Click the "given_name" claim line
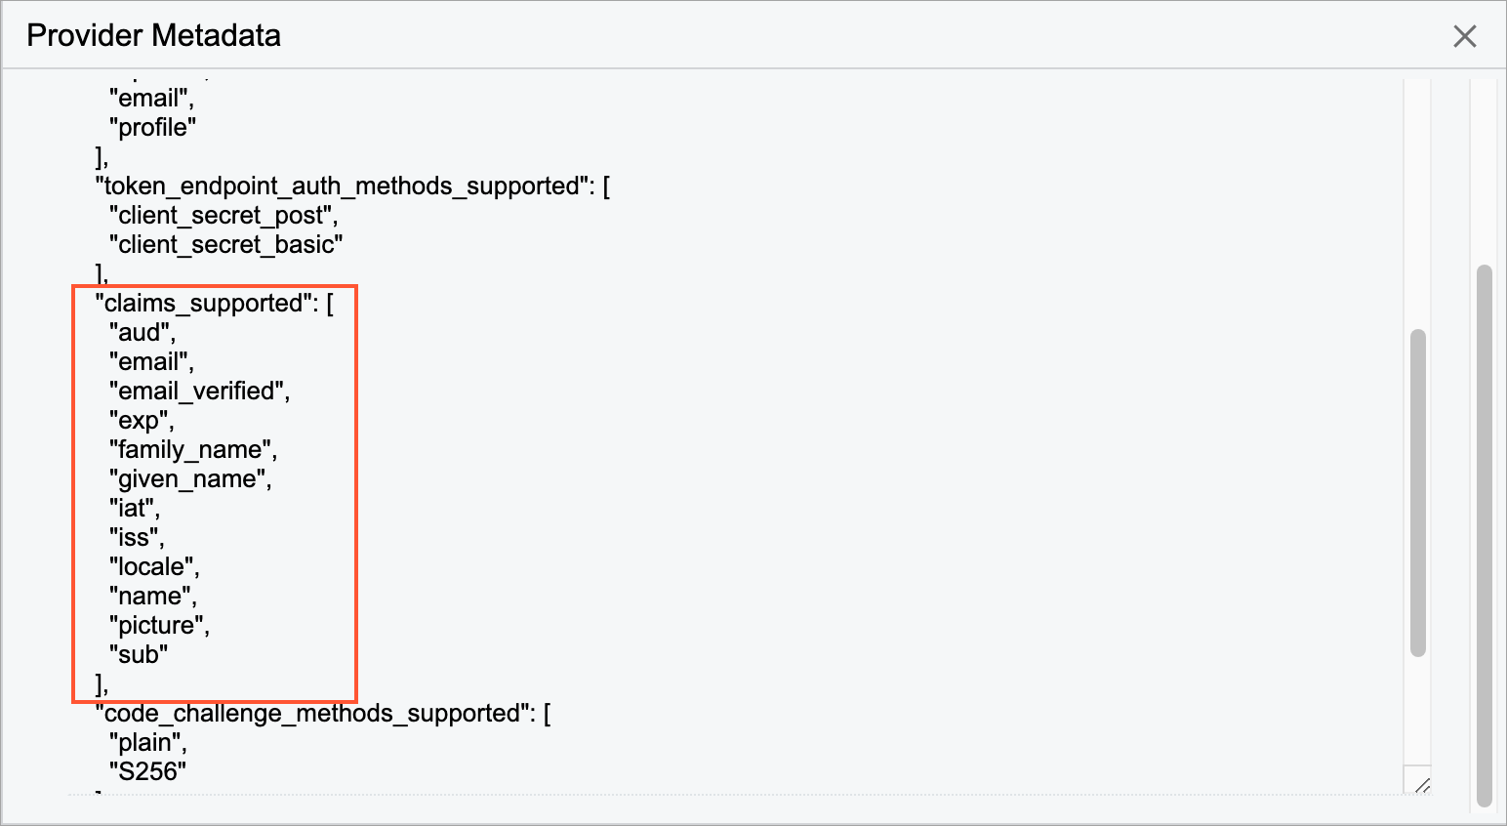This screenshot has width=1507, height=826. [188, 479]
